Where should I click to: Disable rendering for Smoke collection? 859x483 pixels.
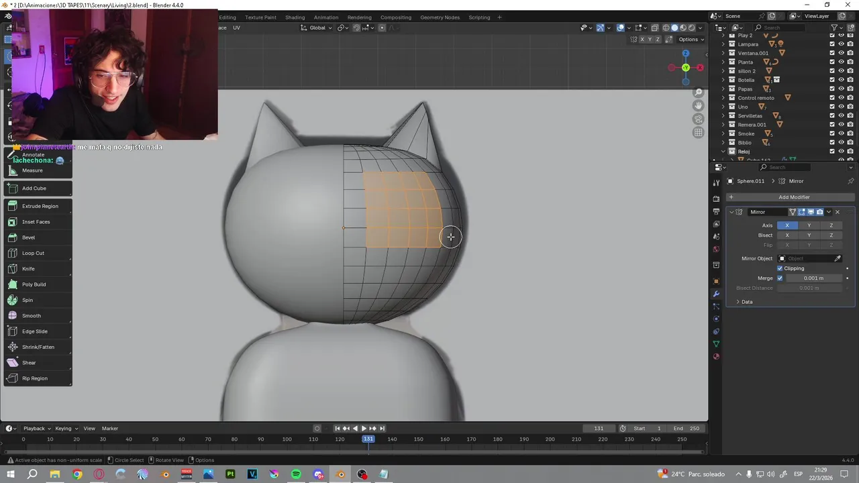tap(850, 133)
